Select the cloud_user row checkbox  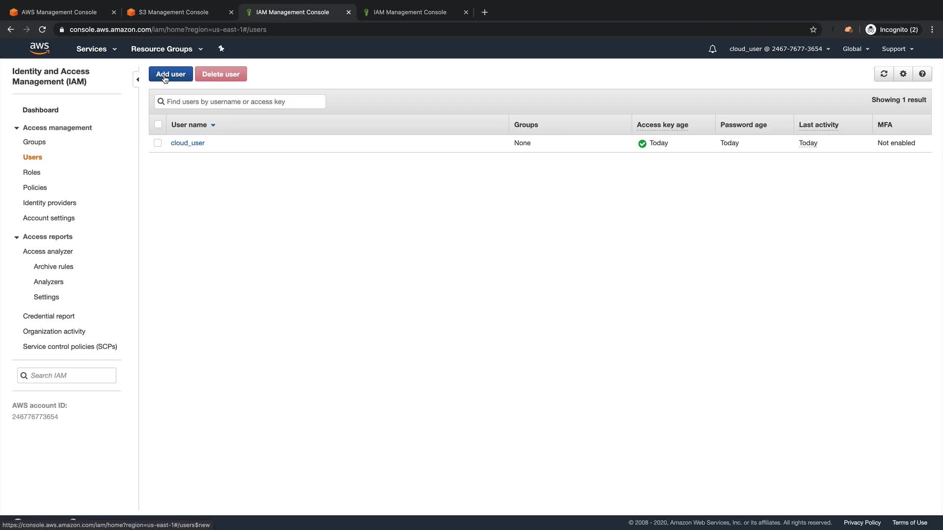[158, 143]
